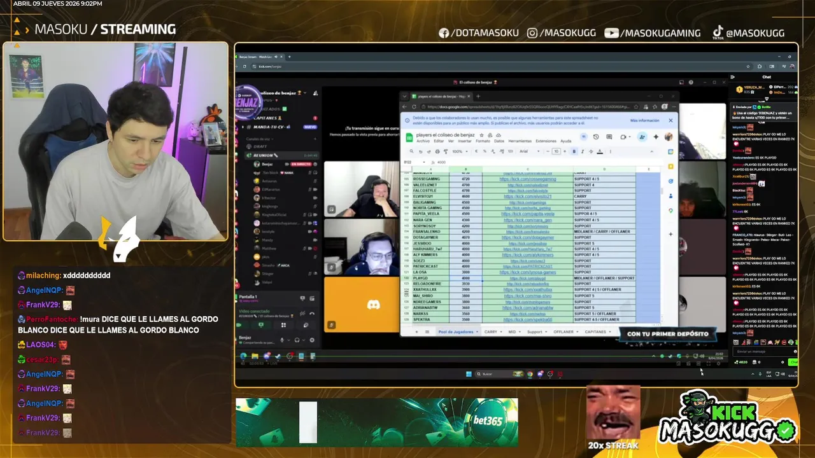Open the OFFLANER tab dropdown arrow
This screenshot has width=815, height=458.
click(x=578, y=331)
